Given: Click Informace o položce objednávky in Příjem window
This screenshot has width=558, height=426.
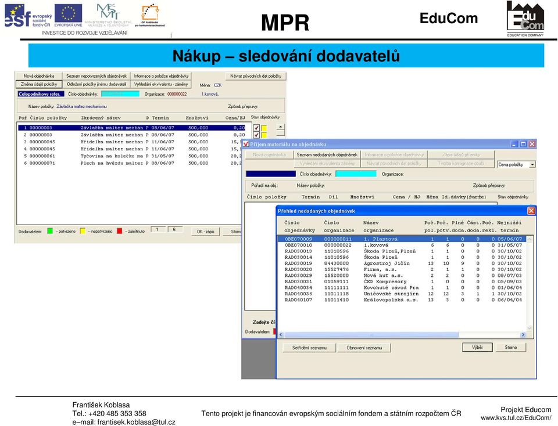Looking at the screenshot, I should click(x=394, y=155).
